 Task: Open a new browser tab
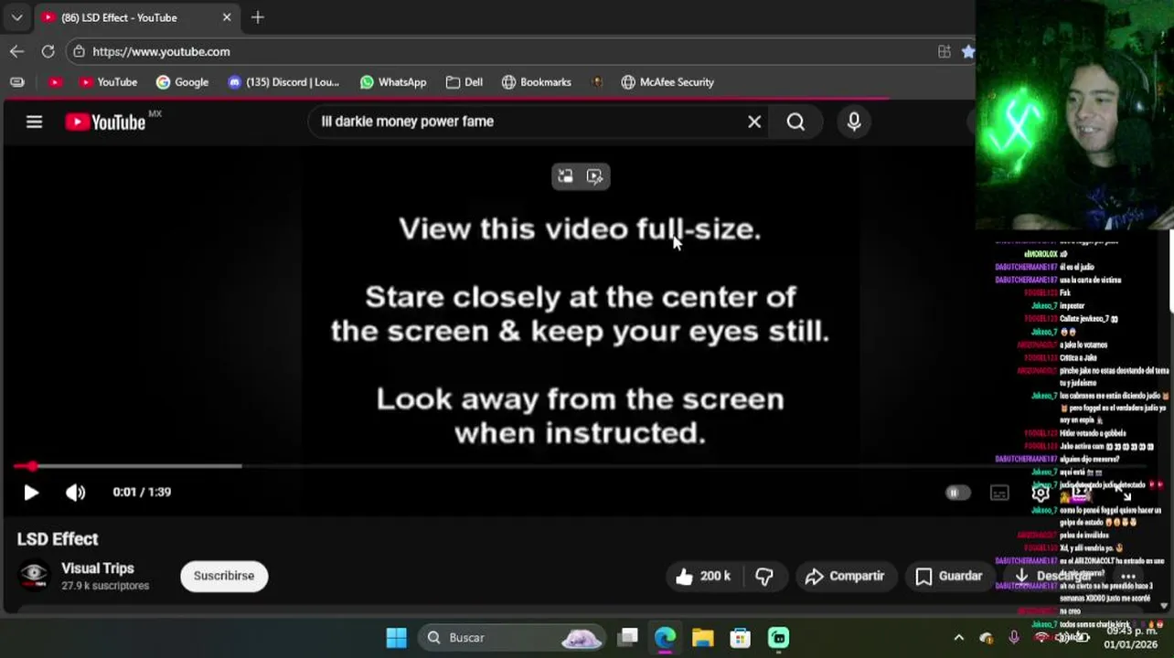click(x=258, y=17)
